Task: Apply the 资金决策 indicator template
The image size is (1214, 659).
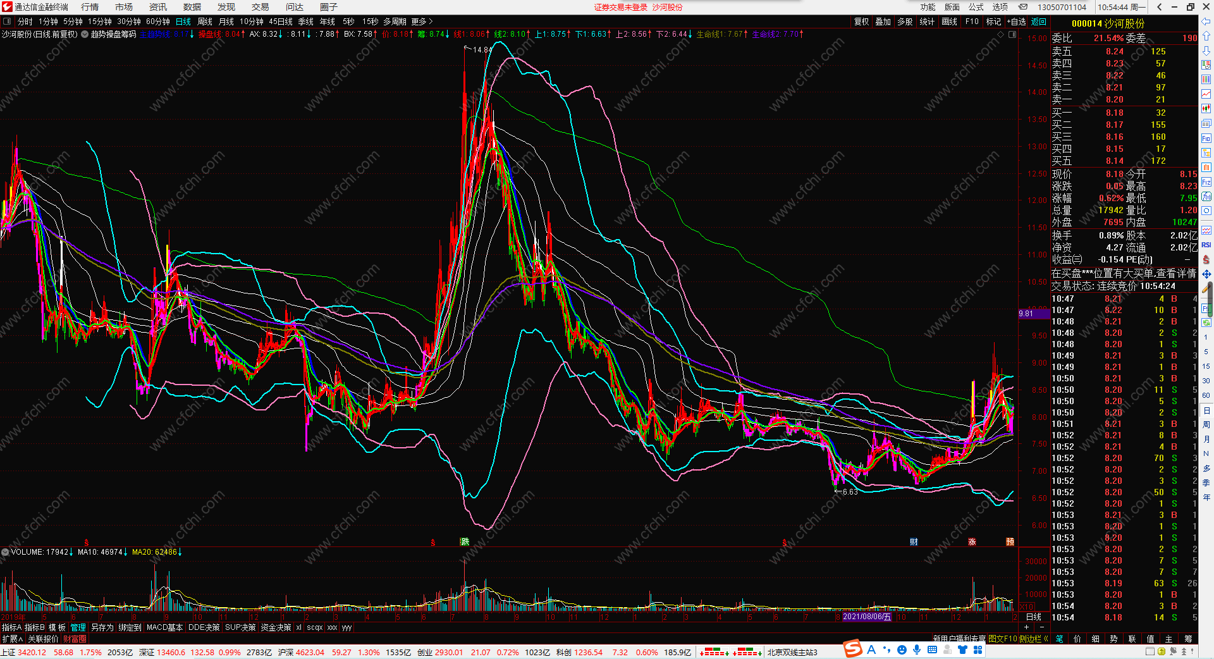Action: pos(276,627)
